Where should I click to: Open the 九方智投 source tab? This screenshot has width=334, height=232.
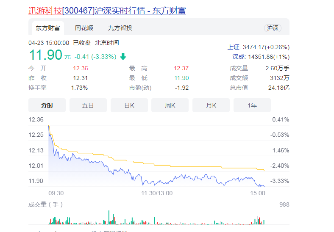point(120,28)
